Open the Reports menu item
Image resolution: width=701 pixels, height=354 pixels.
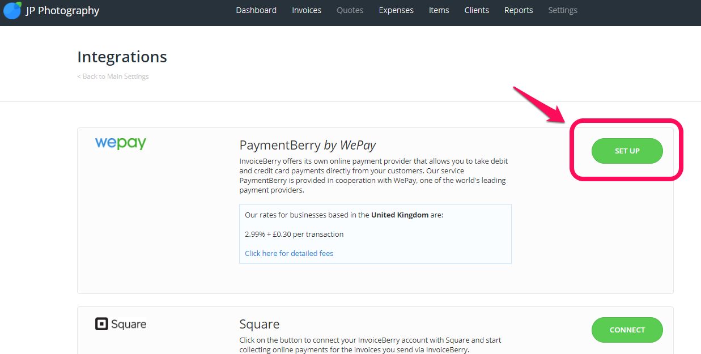519,10
